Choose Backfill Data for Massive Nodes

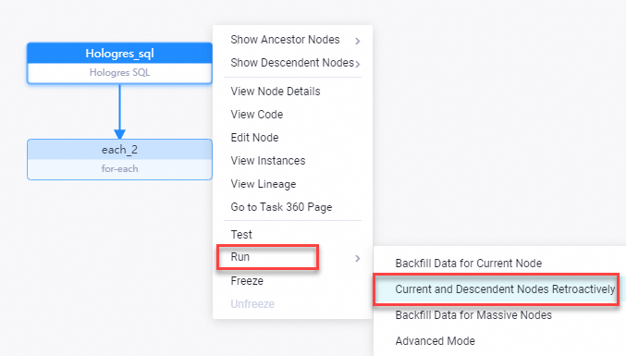coord(473,315)
